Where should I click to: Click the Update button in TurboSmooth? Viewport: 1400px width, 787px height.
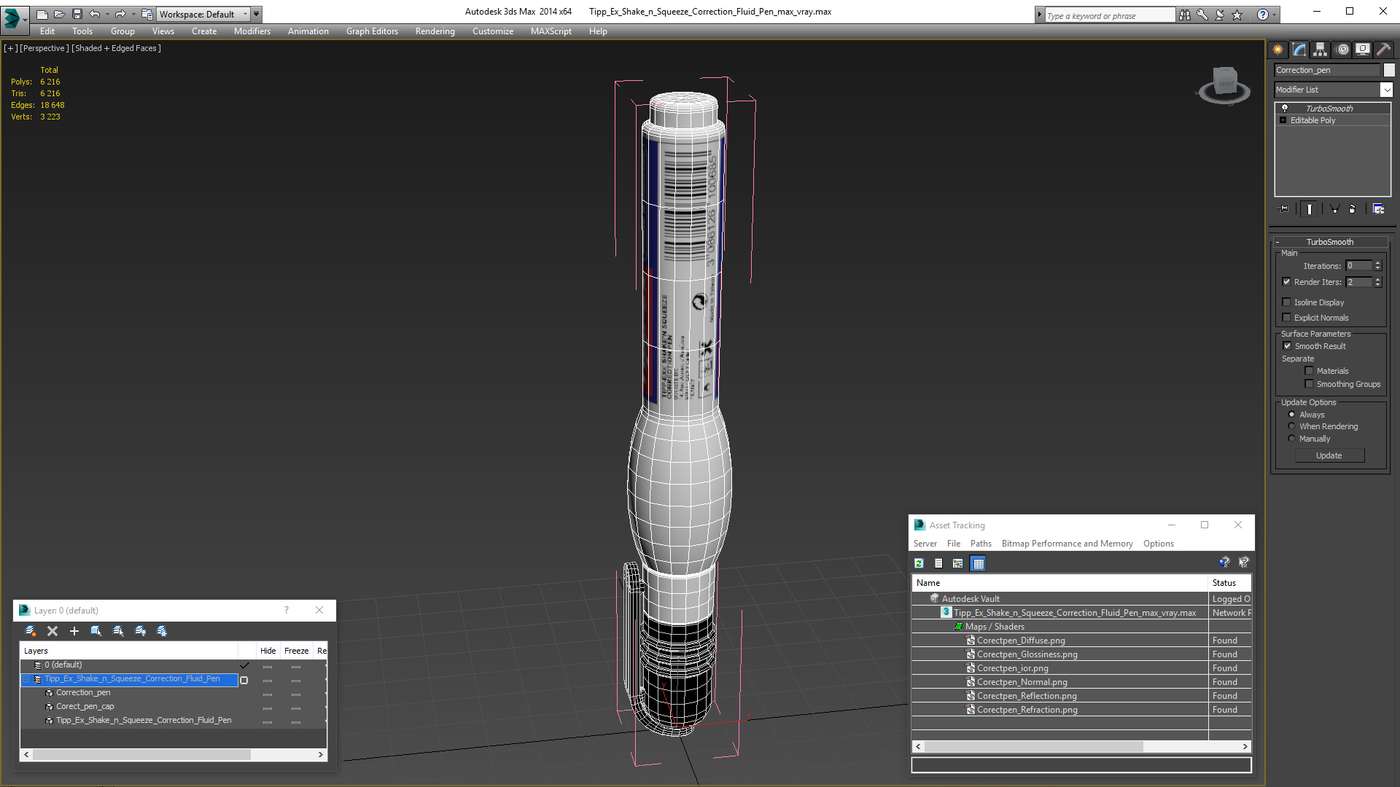(1329, 455)
